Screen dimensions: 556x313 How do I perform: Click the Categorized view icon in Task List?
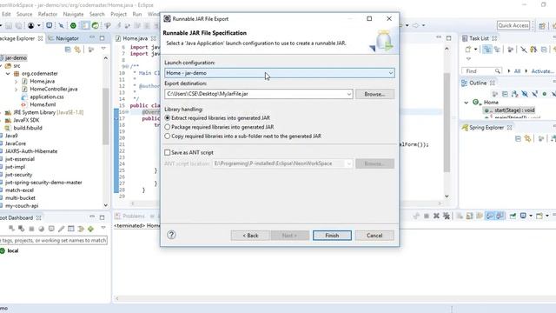487,50
